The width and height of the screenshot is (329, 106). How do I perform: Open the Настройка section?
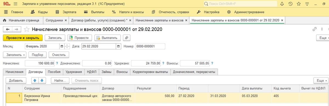208,12
